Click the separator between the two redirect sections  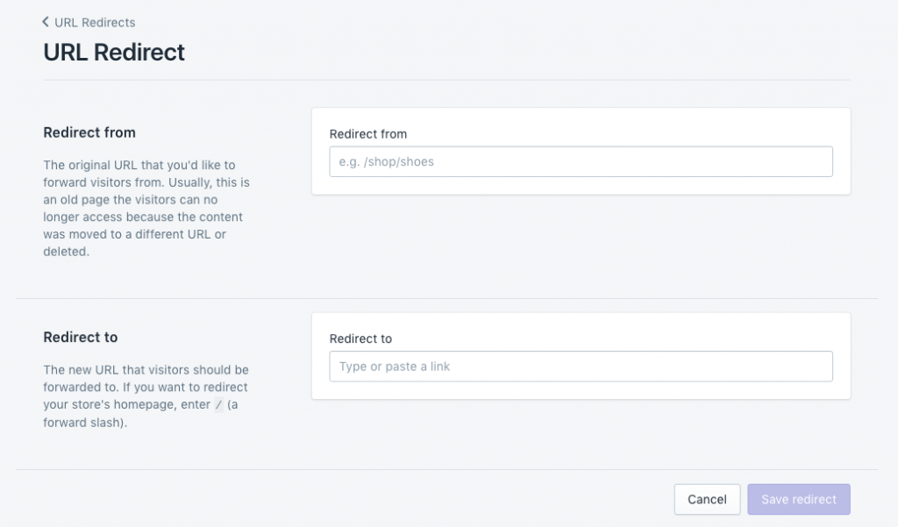click(x=446, y=298)
